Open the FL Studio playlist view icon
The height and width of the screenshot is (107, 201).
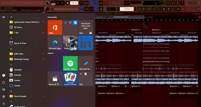[140, 9]
